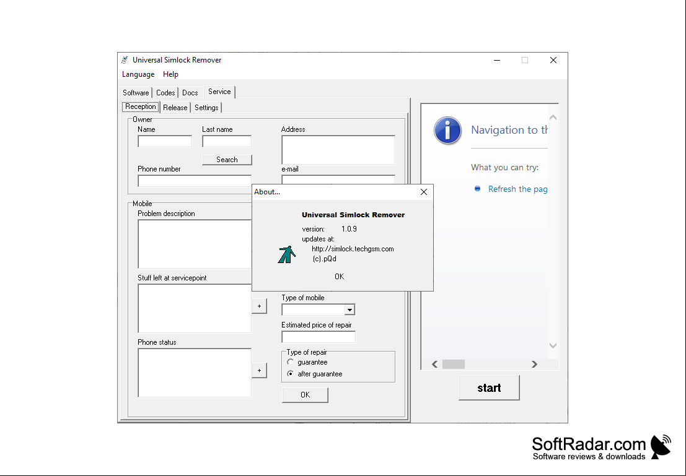Click the blue info icon in browser panel

[x=447, y=130]
